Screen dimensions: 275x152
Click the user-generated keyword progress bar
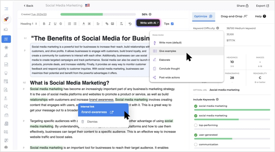[232, 139]
